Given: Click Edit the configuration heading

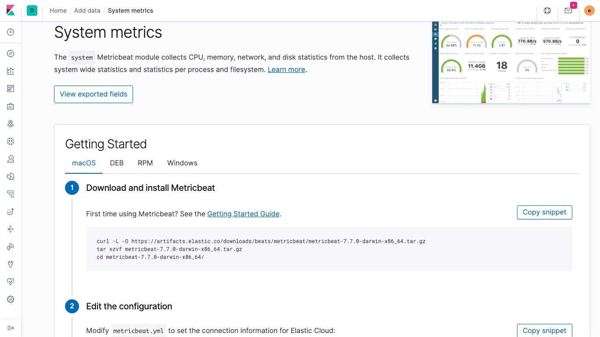Looking at the screenshot, I should pyautogui.click(x=129, y=306).
